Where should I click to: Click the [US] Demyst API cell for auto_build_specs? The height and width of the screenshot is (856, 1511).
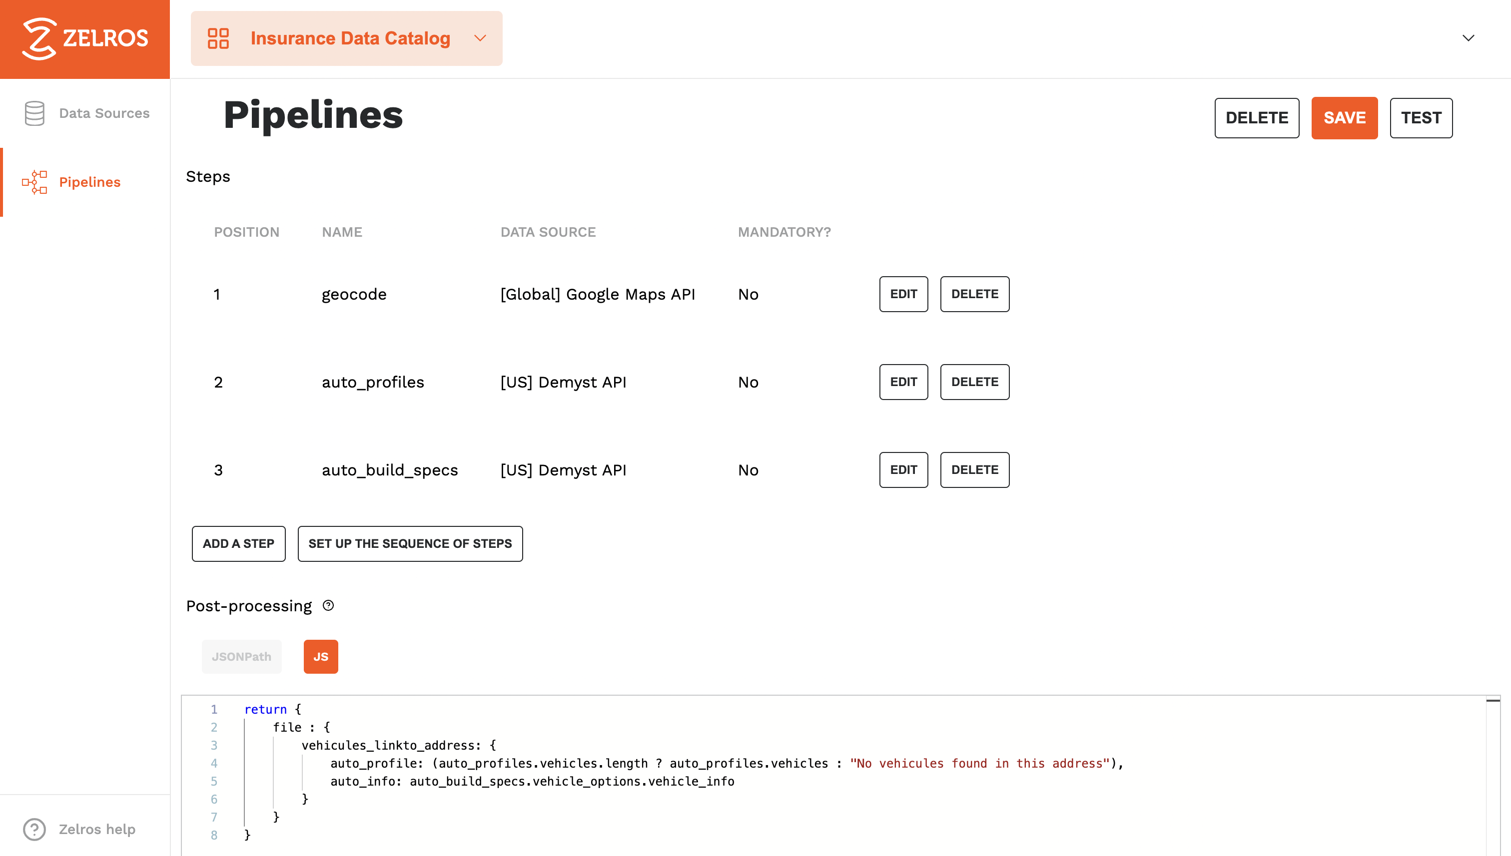click(563, 470)
